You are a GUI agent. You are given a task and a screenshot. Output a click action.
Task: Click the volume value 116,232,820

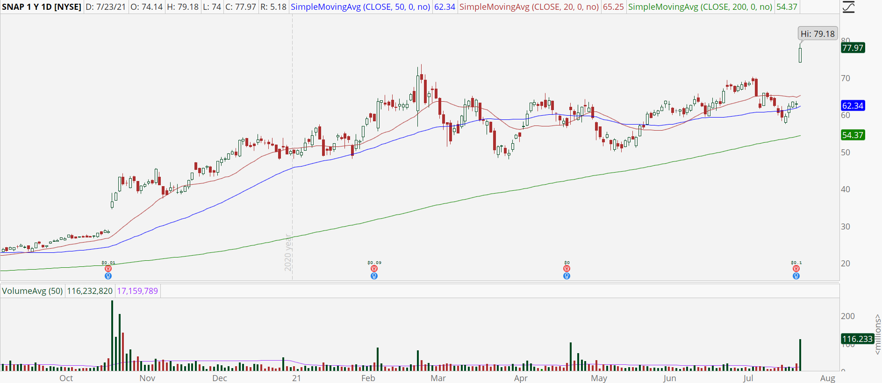90,291
